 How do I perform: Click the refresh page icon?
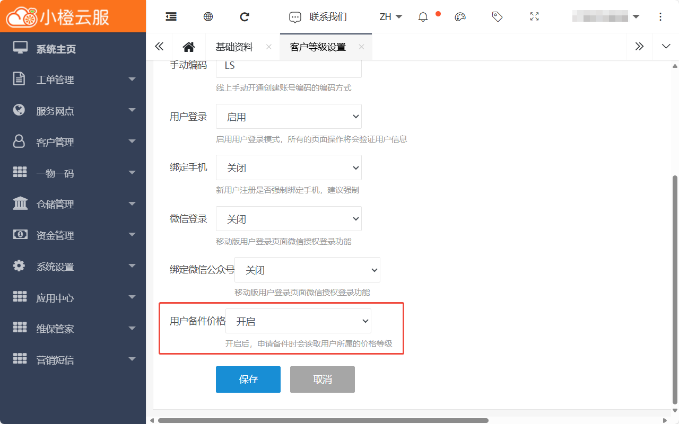coord(245,17)
